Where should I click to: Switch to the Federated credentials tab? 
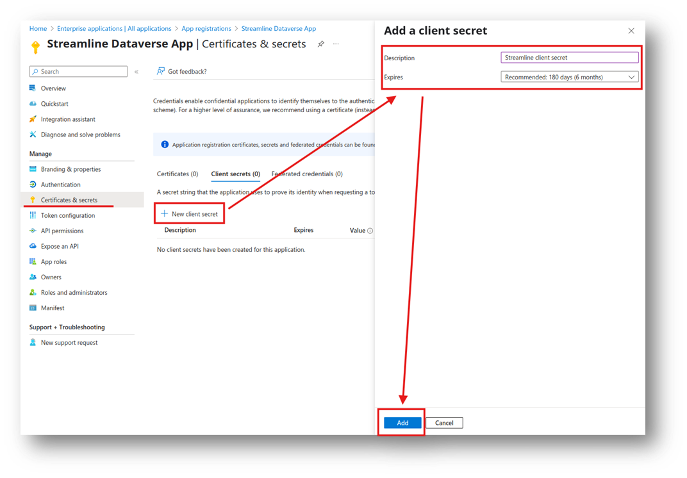coord(307,174)
